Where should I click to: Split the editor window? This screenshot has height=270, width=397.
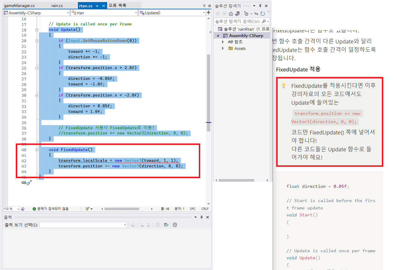[x=208, y=13]
